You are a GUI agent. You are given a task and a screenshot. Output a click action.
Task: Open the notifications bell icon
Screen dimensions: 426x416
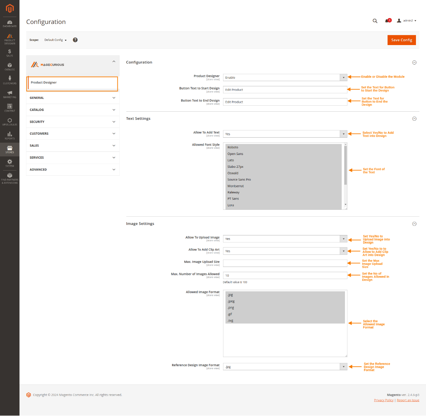[x=387, y=21]
